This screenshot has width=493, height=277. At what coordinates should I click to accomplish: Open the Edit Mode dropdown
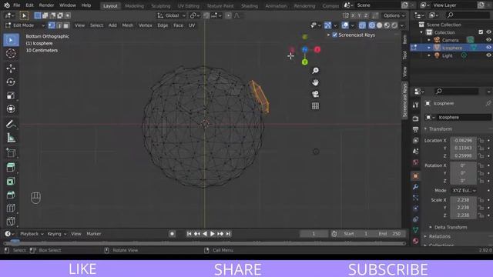(x=25, y=25)
